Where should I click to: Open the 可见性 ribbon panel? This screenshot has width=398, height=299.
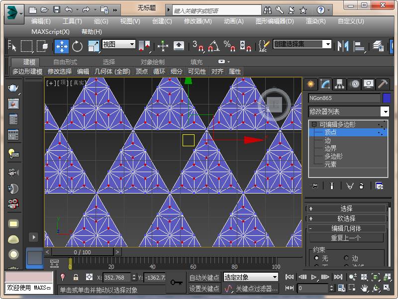coord(197,72)
